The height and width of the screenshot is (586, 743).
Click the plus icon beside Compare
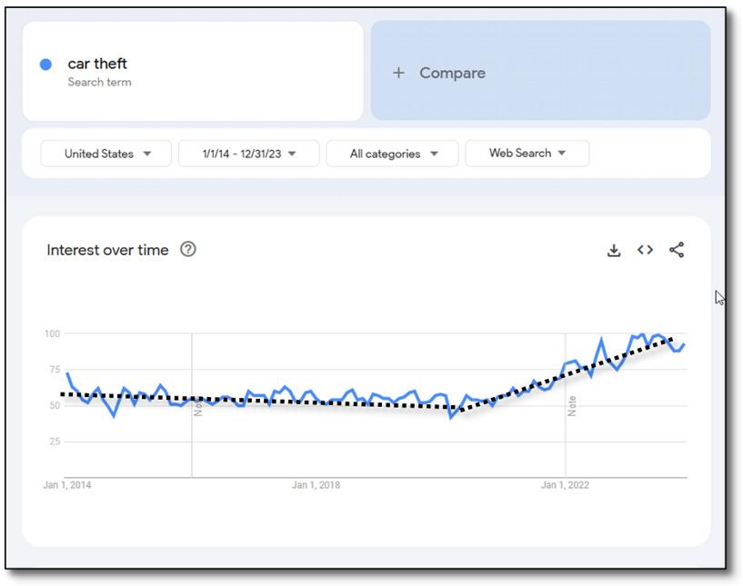coord(398,73)
